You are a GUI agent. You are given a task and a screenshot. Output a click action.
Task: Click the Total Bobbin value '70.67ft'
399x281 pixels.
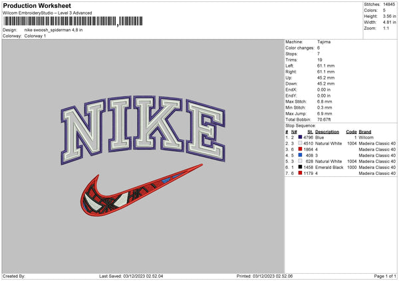click(324, 119)
